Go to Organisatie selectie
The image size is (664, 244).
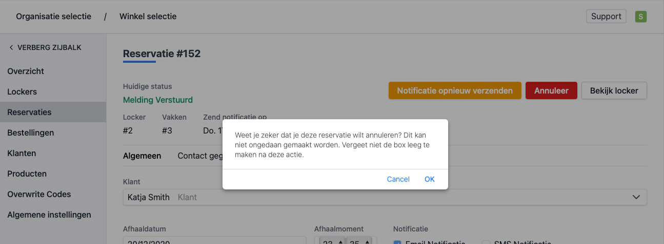click(53, 16)
